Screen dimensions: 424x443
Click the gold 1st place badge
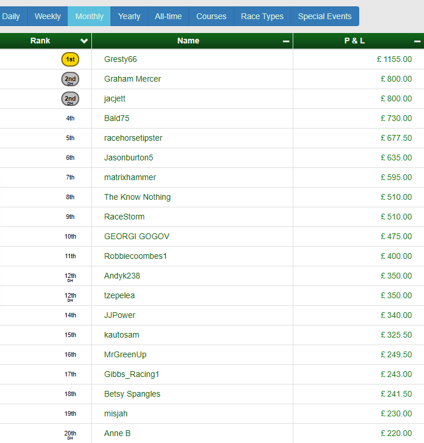click(x=71, y=59)
